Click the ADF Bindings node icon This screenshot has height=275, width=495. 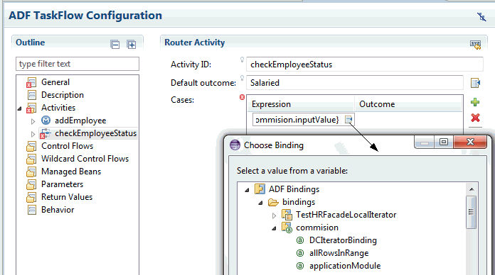(x=260, y=189)
